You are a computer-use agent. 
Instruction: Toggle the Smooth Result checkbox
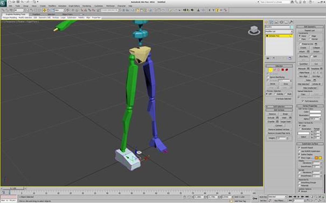[299, 147]
